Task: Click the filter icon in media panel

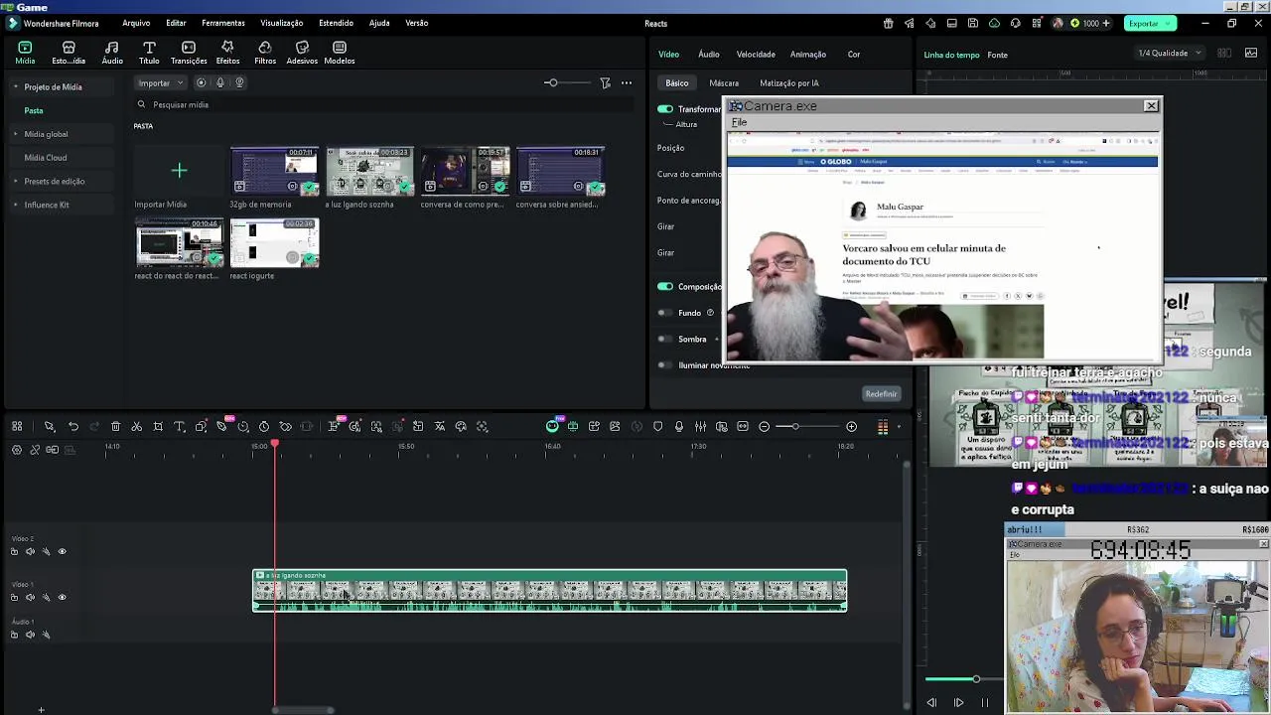Action: point(605,83)
